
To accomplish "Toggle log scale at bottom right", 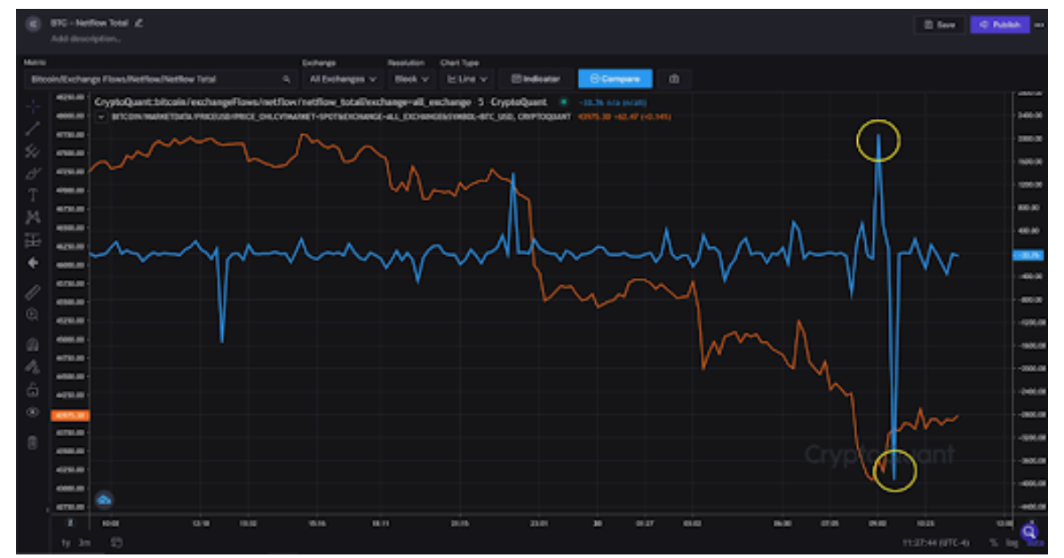I will click(x=1012, y=542).
